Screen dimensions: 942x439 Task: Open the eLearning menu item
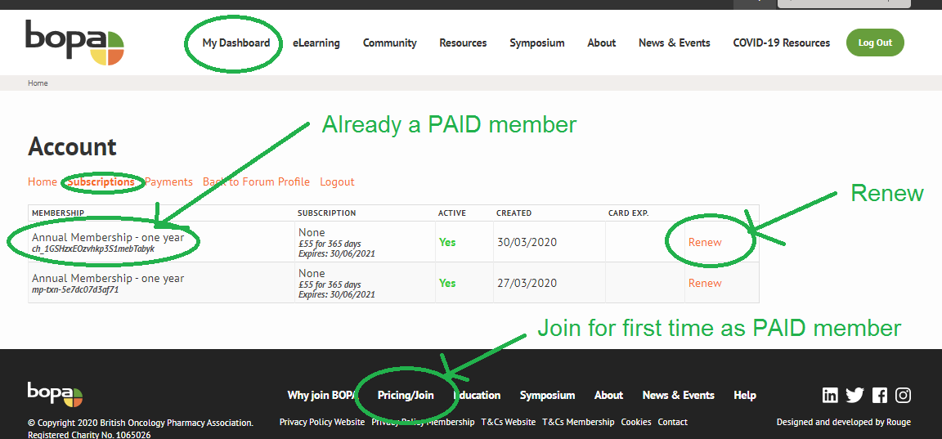coord(316,43)
